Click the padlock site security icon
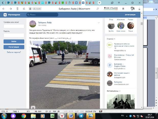This screenshot has width=158, height=119. point(30,9)
